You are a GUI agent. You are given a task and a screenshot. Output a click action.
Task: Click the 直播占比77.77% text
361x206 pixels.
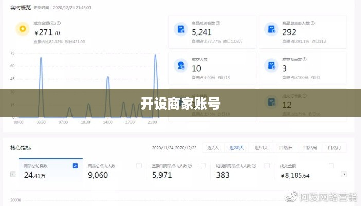click(206, 41)
